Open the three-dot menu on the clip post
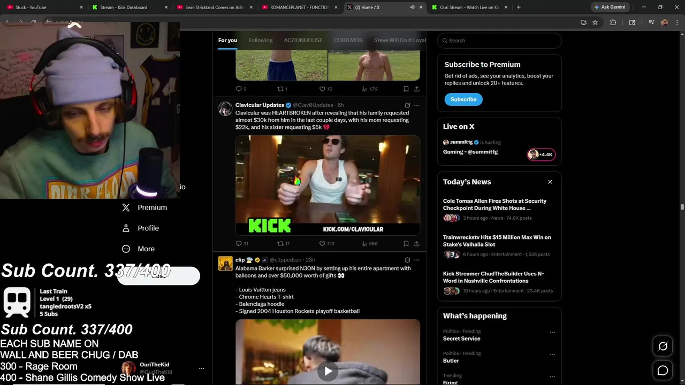The image size is (685, 385). pyautogui.click(x=417, y=260)
